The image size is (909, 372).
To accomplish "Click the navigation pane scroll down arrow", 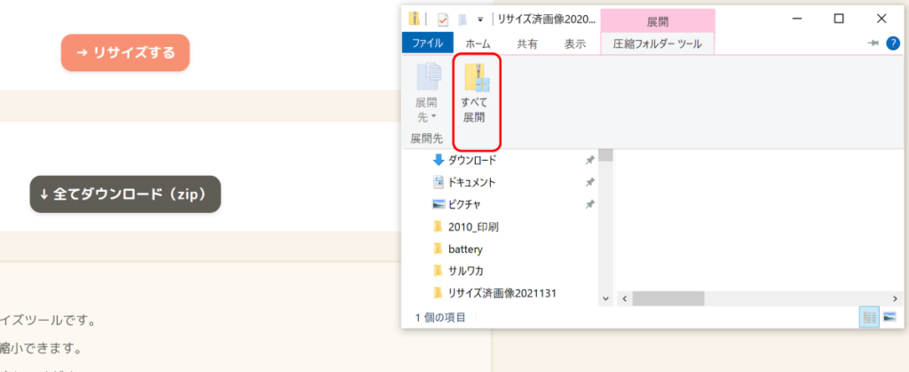I will point(605,298).
